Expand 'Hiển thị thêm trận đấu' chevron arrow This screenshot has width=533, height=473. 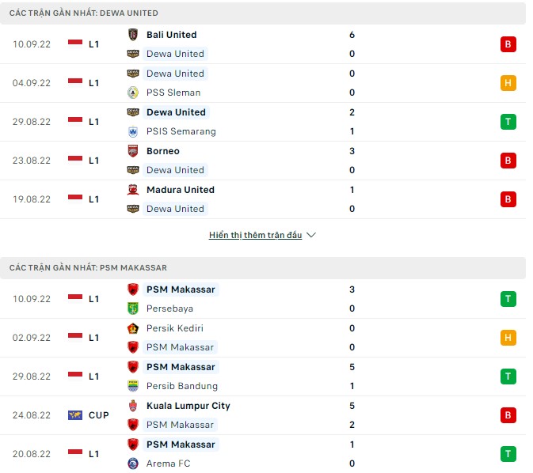tap(311, 236)
